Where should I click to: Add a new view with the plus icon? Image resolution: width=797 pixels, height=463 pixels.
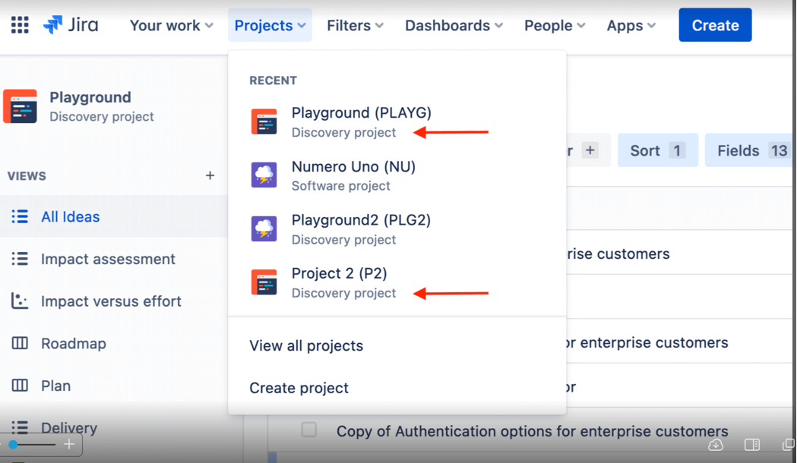(x=210, y=175)
